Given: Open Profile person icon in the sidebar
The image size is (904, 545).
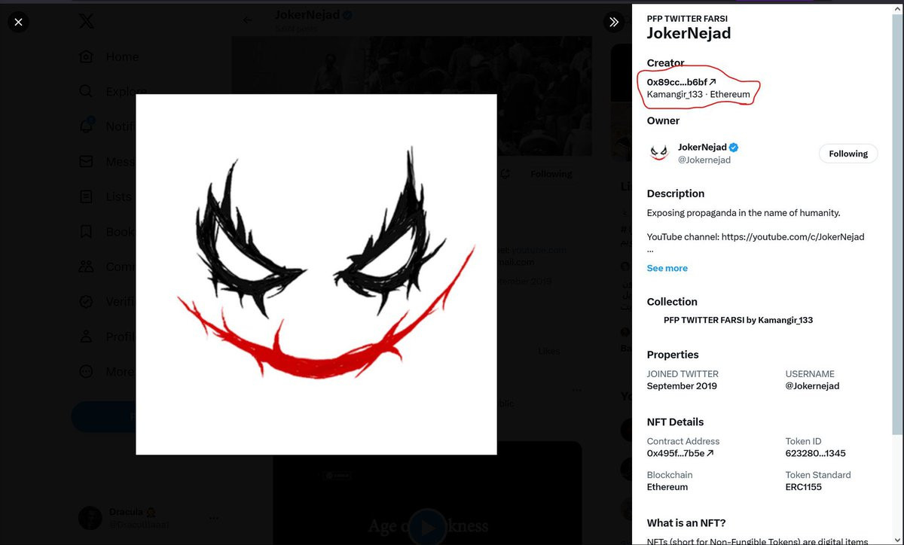Looking at the screenshot, I should click(x=86, y=336).
